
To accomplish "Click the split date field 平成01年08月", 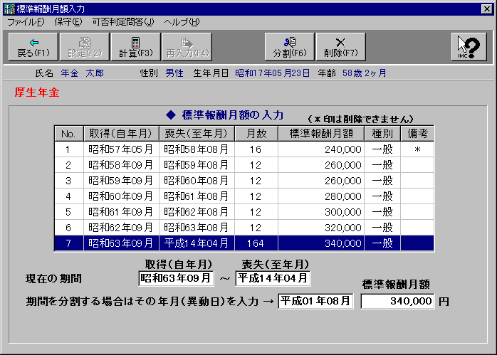I will (x=315, y=301).
